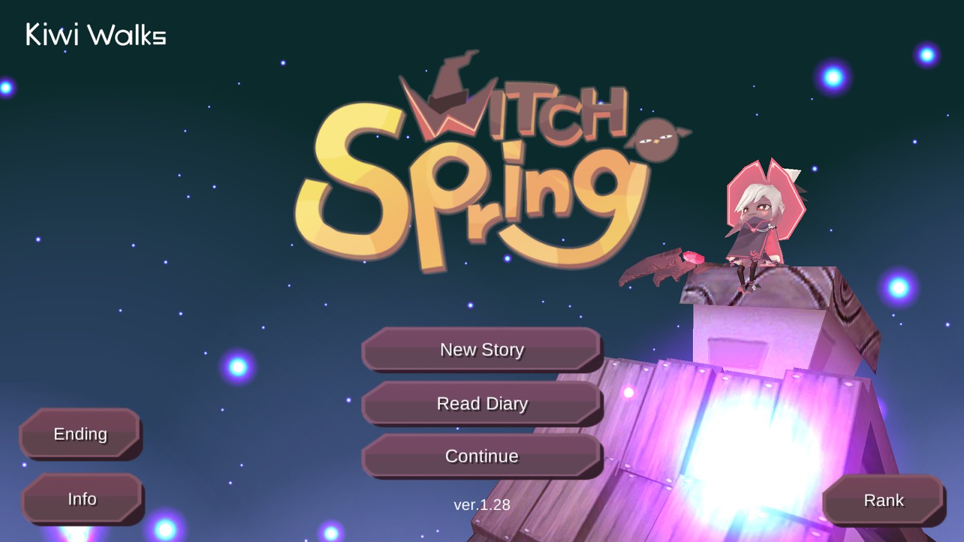Show the Info screen
The width and height of the screenshot is (964, 542).
pyautogui.click(x=82, y=499)
